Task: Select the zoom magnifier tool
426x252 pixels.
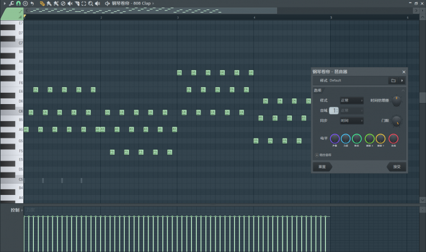Action: [91, 3]
